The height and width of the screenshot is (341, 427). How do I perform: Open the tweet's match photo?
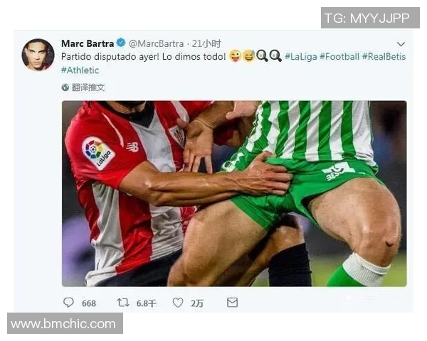click(234, 194)
